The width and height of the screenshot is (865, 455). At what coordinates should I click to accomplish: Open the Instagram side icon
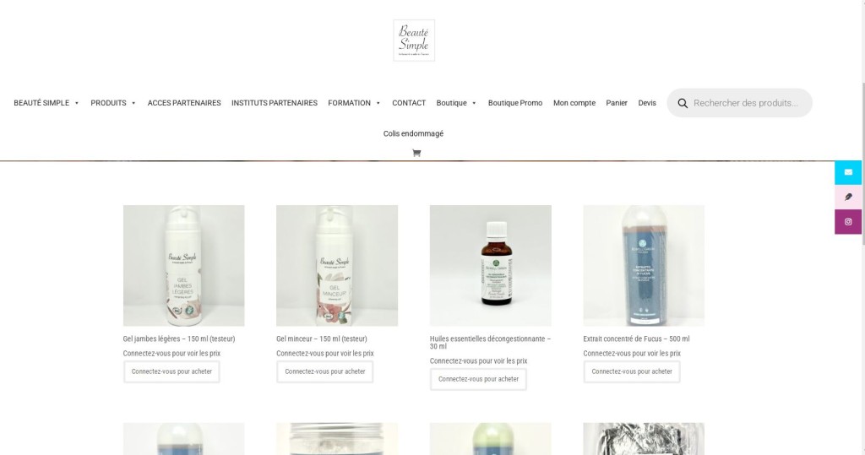click(848, 222)
